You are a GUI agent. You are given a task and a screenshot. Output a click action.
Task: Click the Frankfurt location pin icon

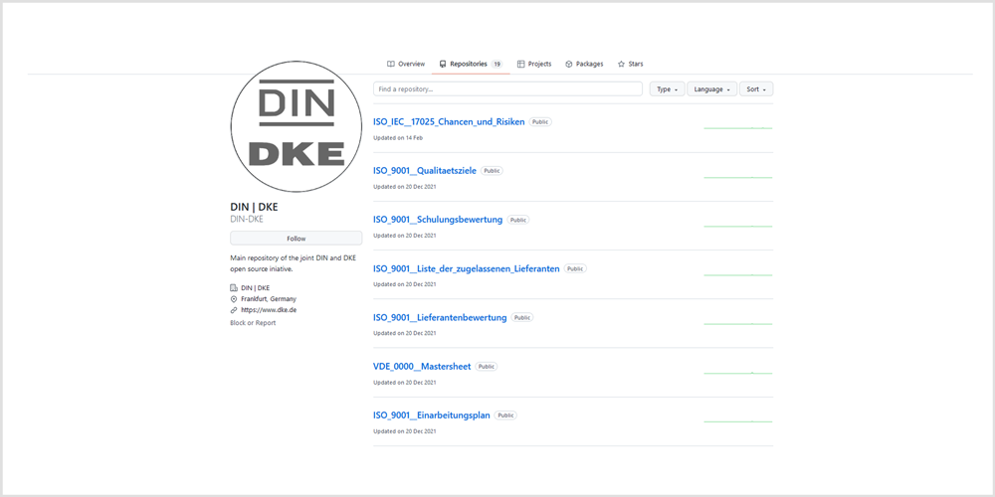[234, 298]
